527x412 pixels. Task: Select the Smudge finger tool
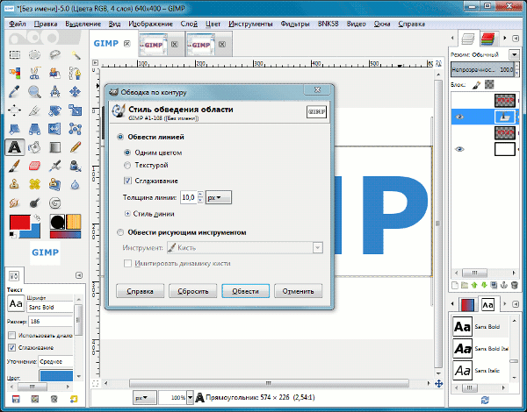pos(14,202)
